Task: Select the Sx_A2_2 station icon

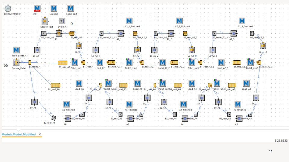Action: click(154, 50)
